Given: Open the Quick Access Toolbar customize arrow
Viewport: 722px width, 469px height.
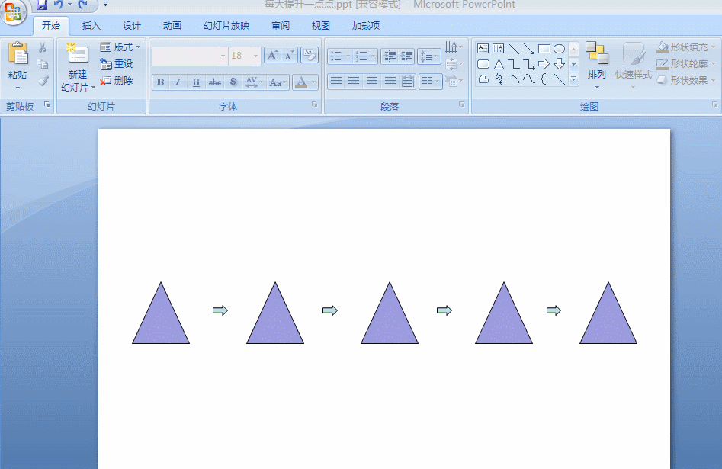Looking at the screenshot, I should coord(105,4).
